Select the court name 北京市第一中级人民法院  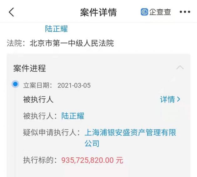tap(72, 43)
